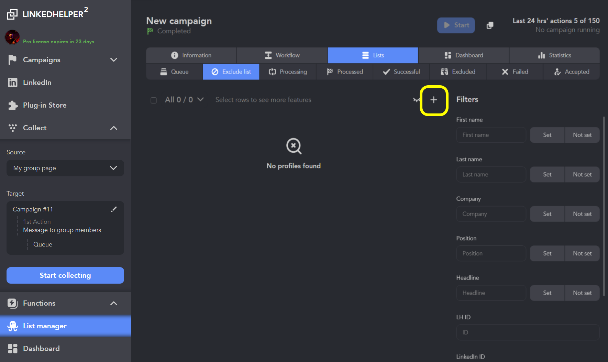Open Plug-in Store puzzle icon
This screenshot has height=362, width=608.
pyautogui.click(x=13, y=105)
